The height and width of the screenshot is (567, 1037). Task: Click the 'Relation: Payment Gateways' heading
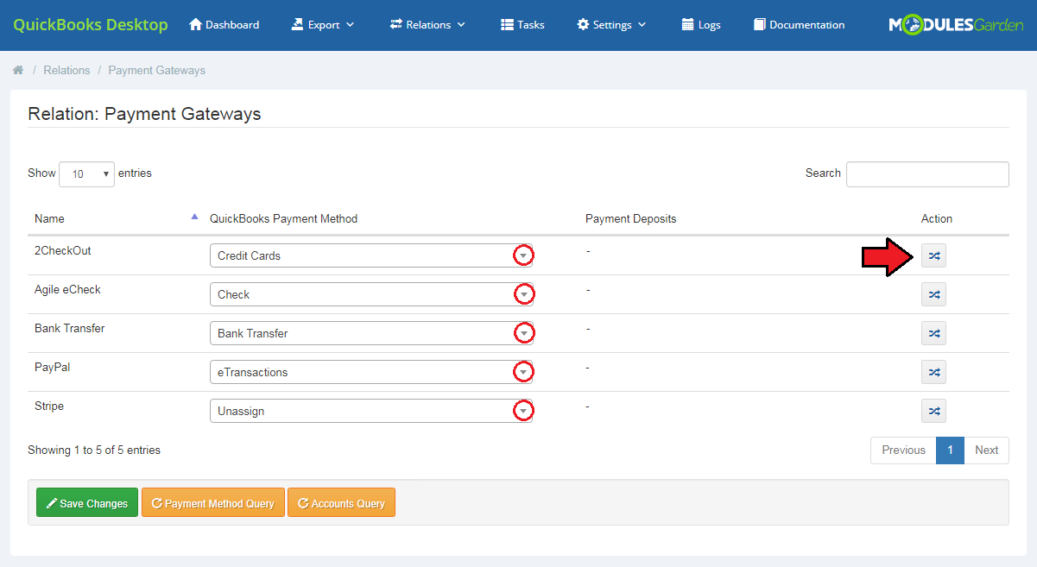[144, 113]
